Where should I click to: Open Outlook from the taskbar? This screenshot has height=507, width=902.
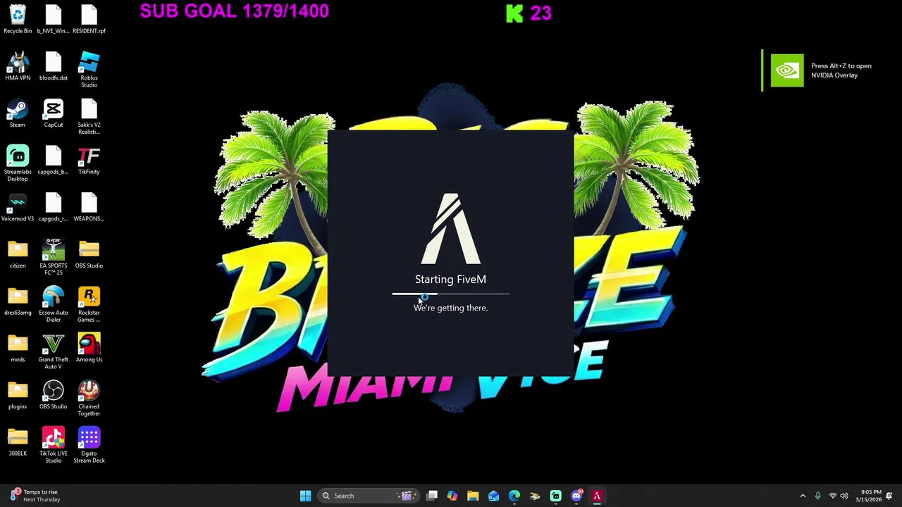click(493, 496)
